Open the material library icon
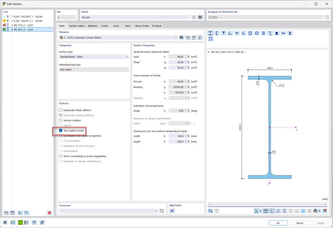333x250 pixels. pos(181,37)
